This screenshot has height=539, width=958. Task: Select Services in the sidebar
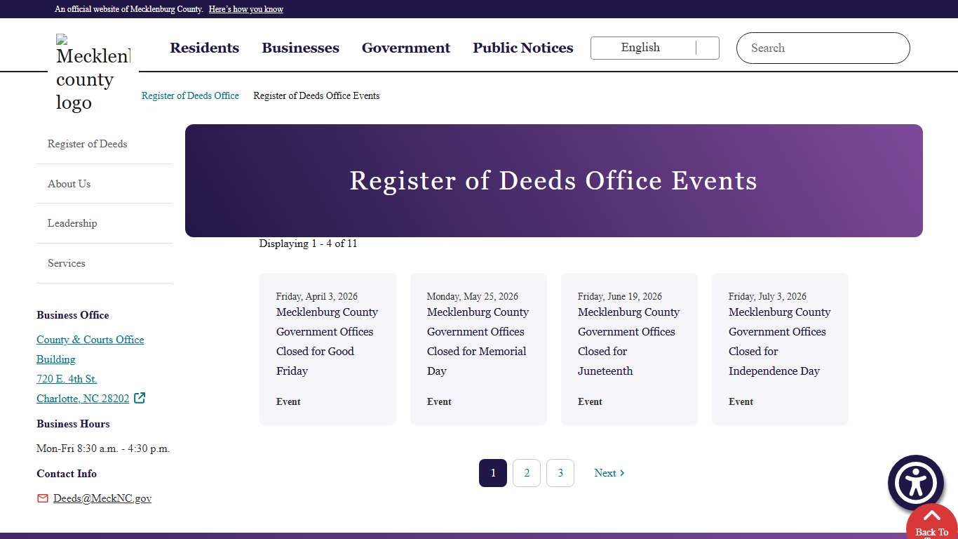[x=66, y=263]
